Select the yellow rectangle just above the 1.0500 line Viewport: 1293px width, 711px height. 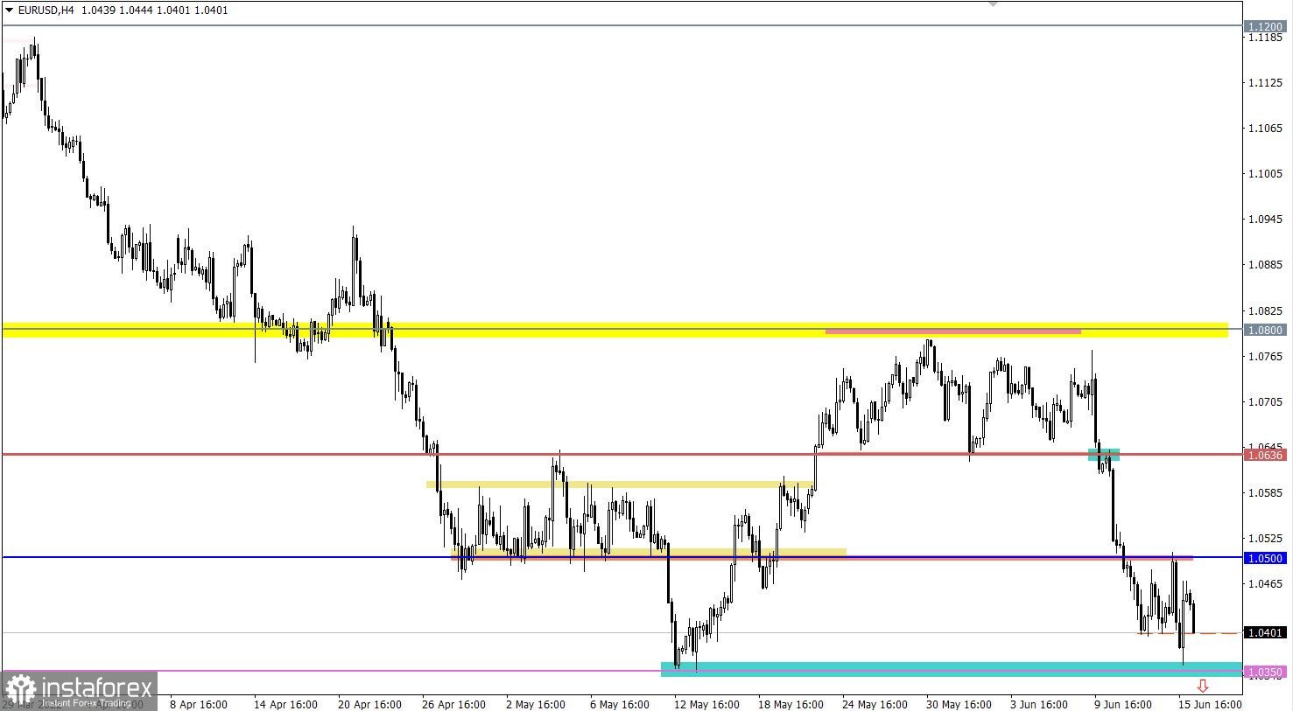click(x=649, y=552)
